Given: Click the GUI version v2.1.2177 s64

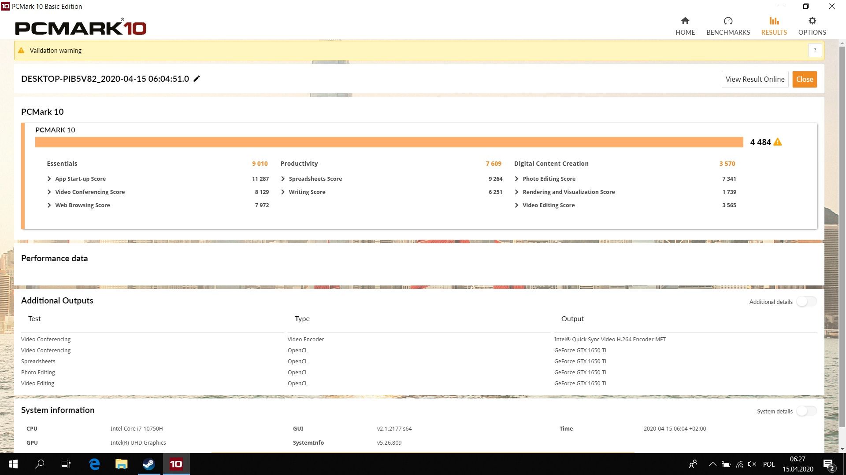Looking at the screenshot, I should tap(394, 429).
